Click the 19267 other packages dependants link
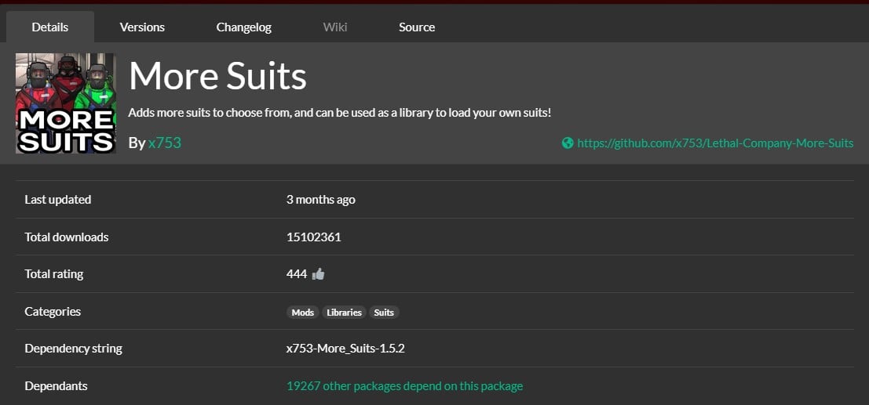 (x=404, y=386)
